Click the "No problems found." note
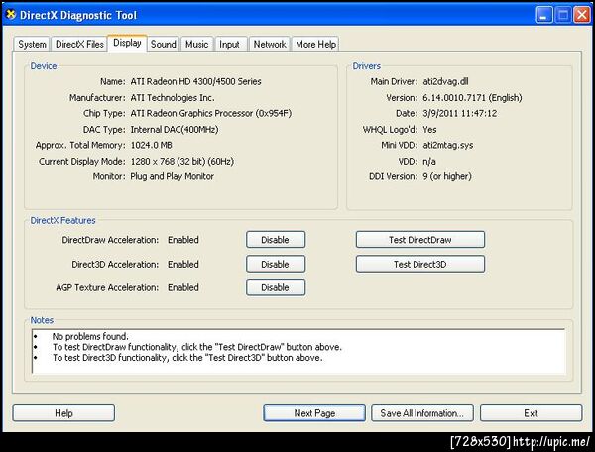 [90, 336]
